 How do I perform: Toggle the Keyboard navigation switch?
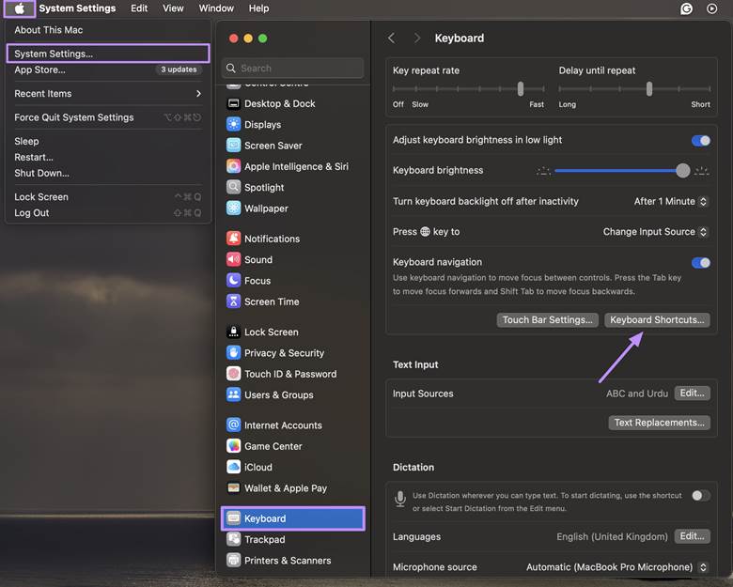pyautogui.click(x=701, y=263)
